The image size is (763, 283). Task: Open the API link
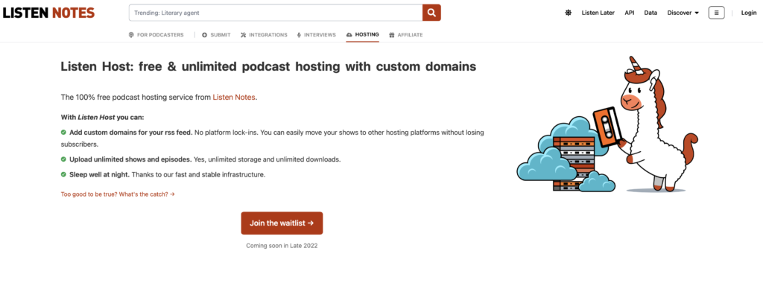(629, 13)
